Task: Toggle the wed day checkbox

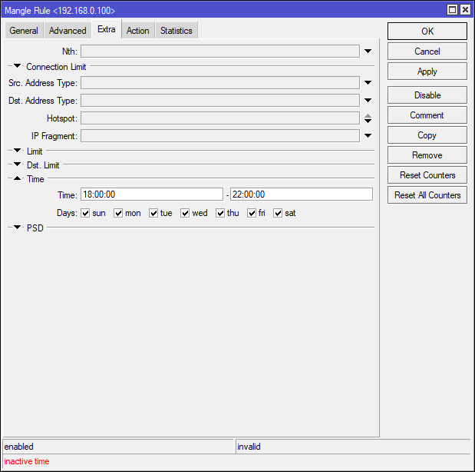Action: 186,213
